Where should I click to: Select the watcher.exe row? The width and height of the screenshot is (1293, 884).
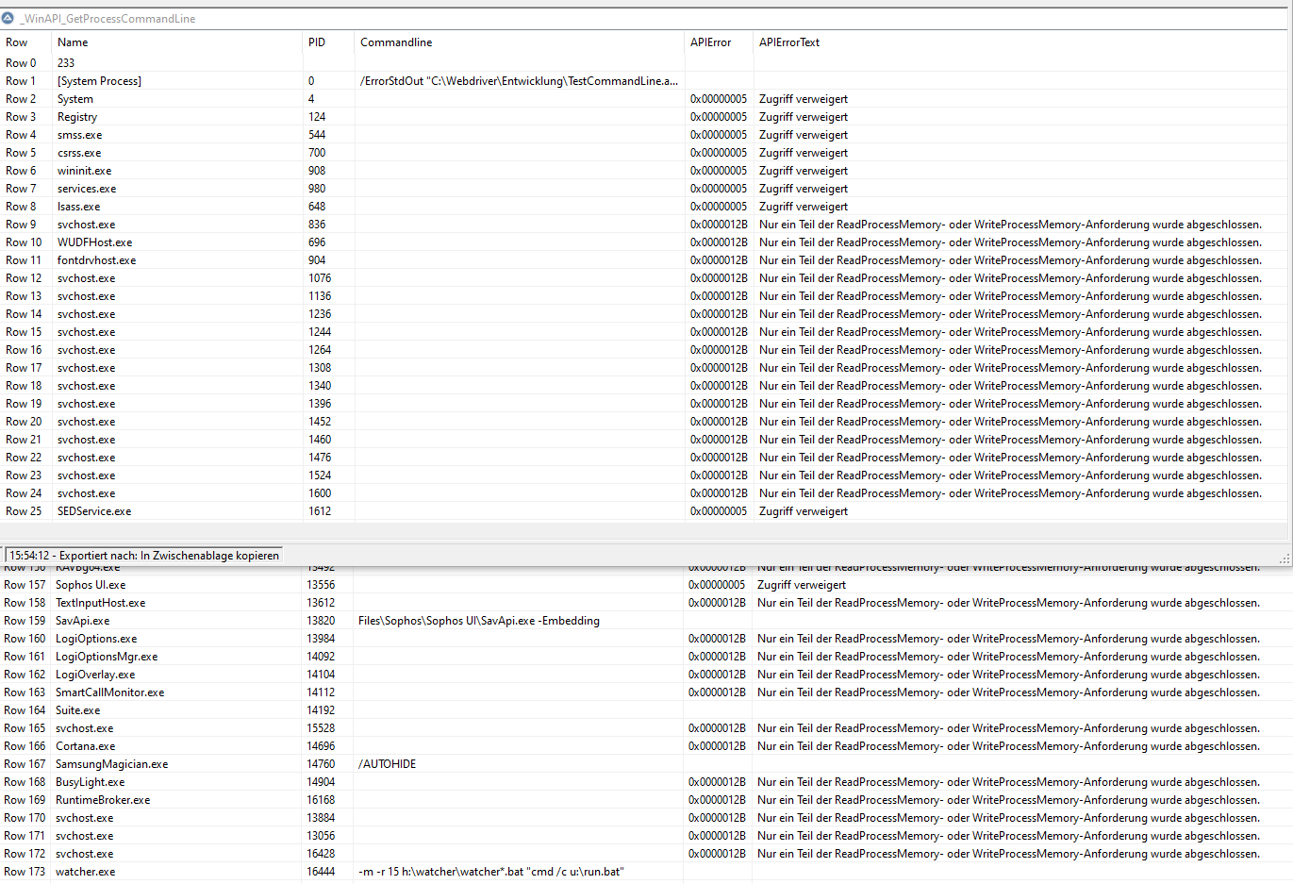click(85, 872)
